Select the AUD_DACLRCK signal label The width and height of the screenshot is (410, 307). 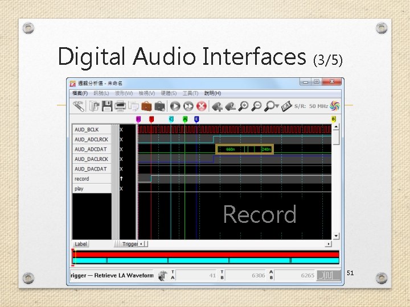(x=92, y=159)
